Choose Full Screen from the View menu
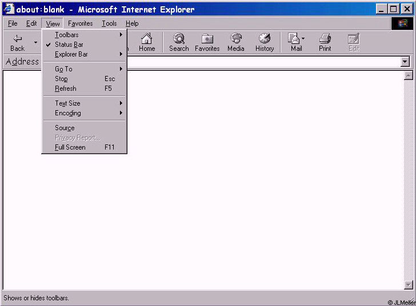 (85, 147)
